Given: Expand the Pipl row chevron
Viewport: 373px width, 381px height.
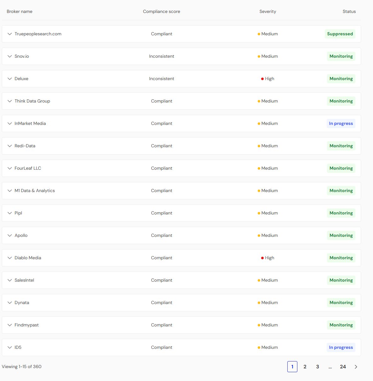Looking at the screenshot, I should [10, 213].
